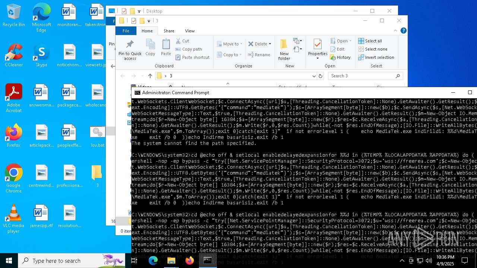Viewport: 477px width, 268px height.
Task: Open Firefox from the taskbar
Action: (189, 261)
